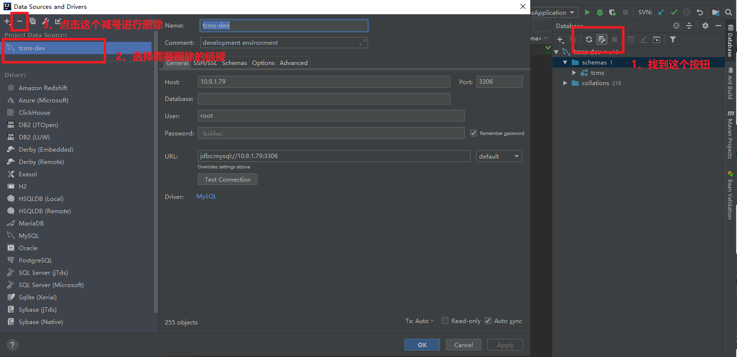Start the debugger bug icon

(x=600, y=12)
